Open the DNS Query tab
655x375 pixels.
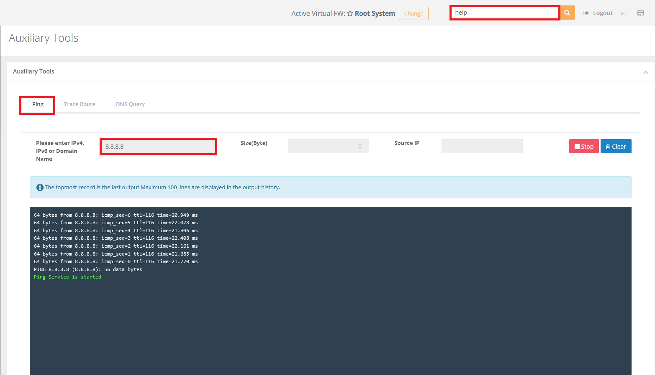(x=130, y=104)
